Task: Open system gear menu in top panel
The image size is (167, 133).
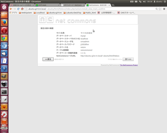Action: (x=165, y=2)
